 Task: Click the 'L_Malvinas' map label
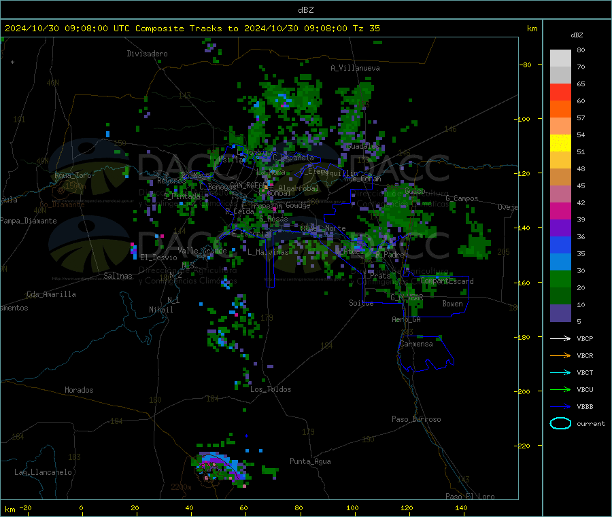268,252
